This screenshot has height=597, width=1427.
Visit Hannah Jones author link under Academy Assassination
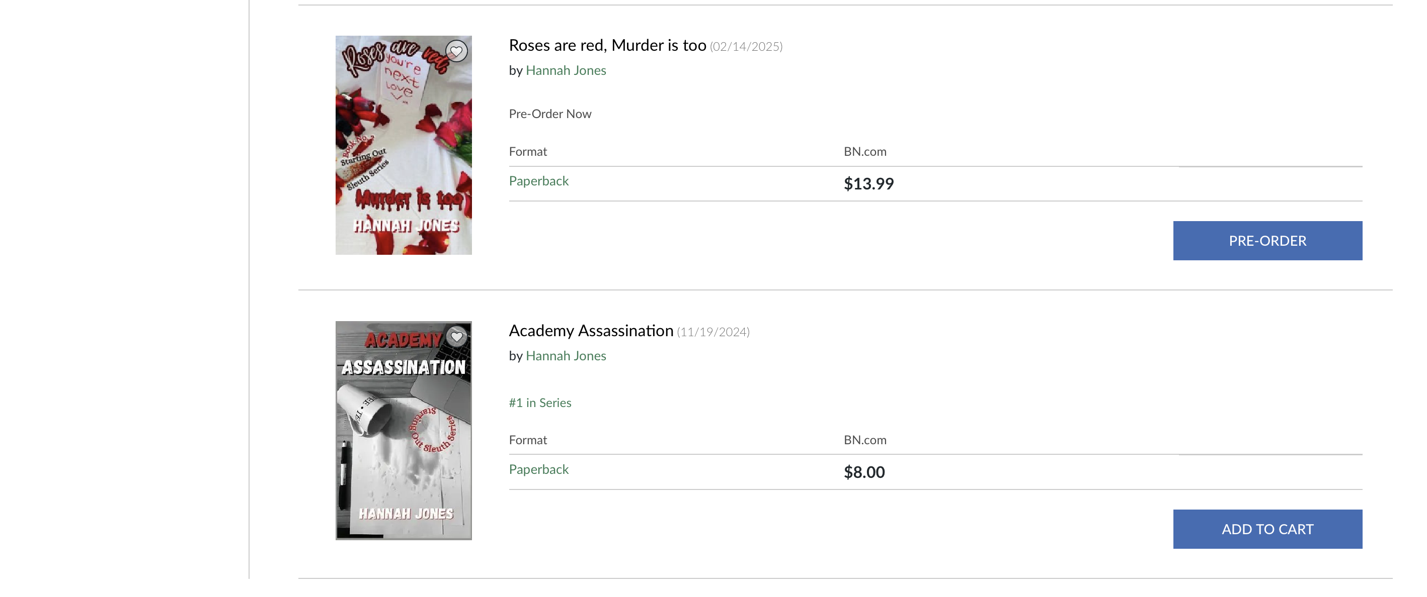coord(566,356)
